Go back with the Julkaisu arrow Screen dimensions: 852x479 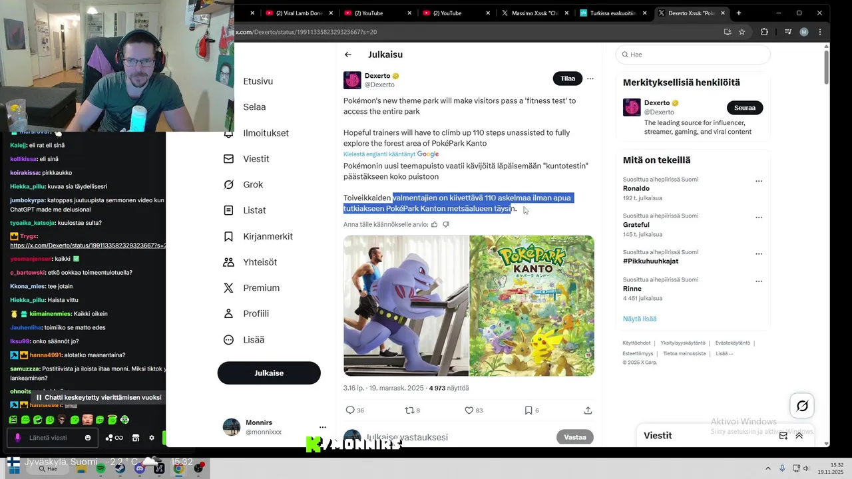point(347,55)
